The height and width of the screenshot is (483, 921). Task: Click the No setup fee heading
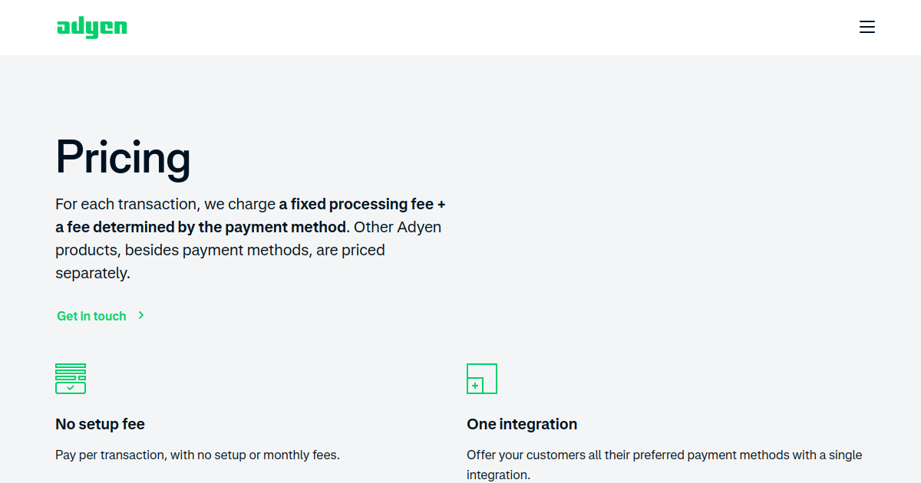pyautogui.click(x=100, y=424)
